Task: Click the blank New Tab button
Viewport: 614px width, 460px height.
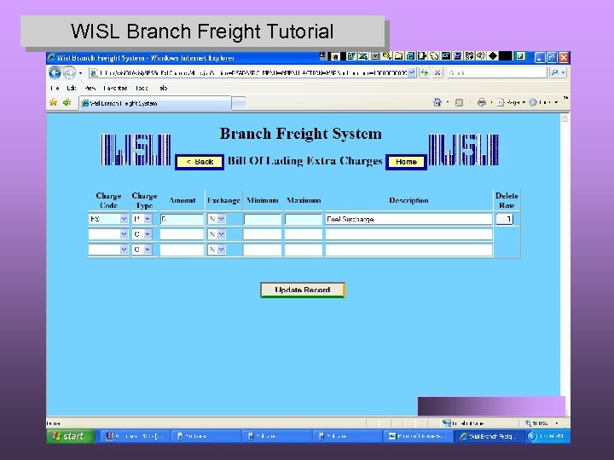Action: coord(239,103)
